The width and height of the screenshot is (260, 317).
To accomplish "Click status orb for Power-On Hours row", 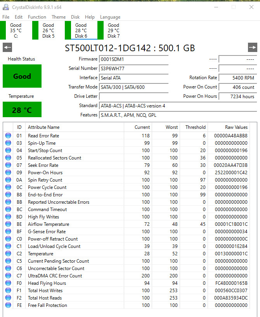I will [x=8, y=172].
